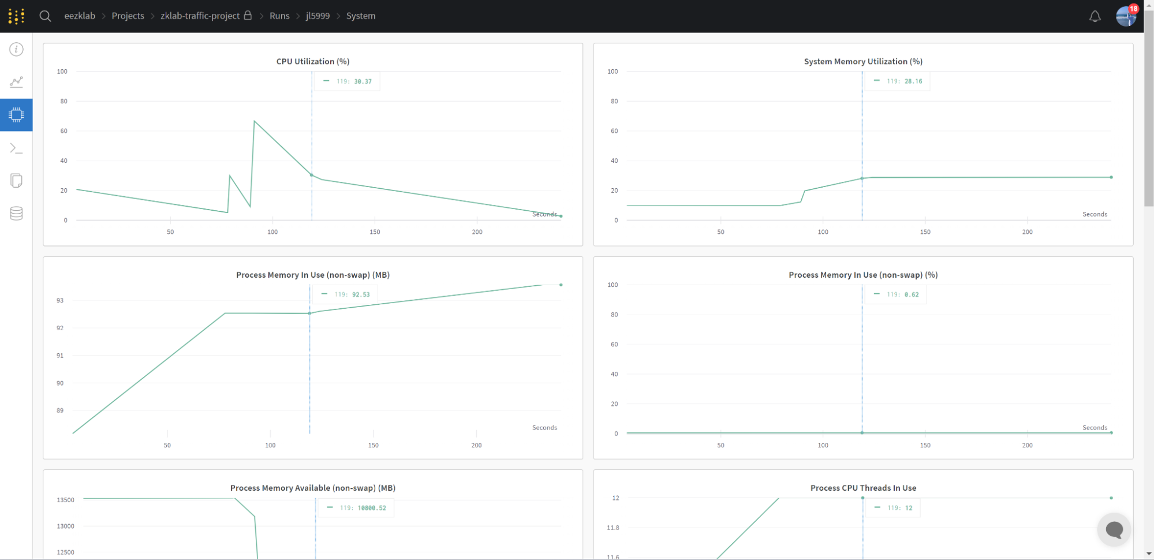Viewport: 1154px width, 560px height.
Task: Go to Runs breadcrumb
Action: coord(279,16)
